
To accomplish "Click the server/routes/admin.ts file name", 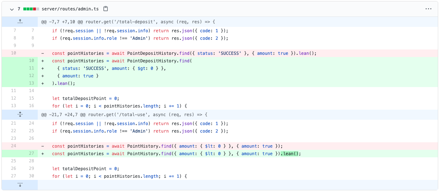I will pos(70,9).
